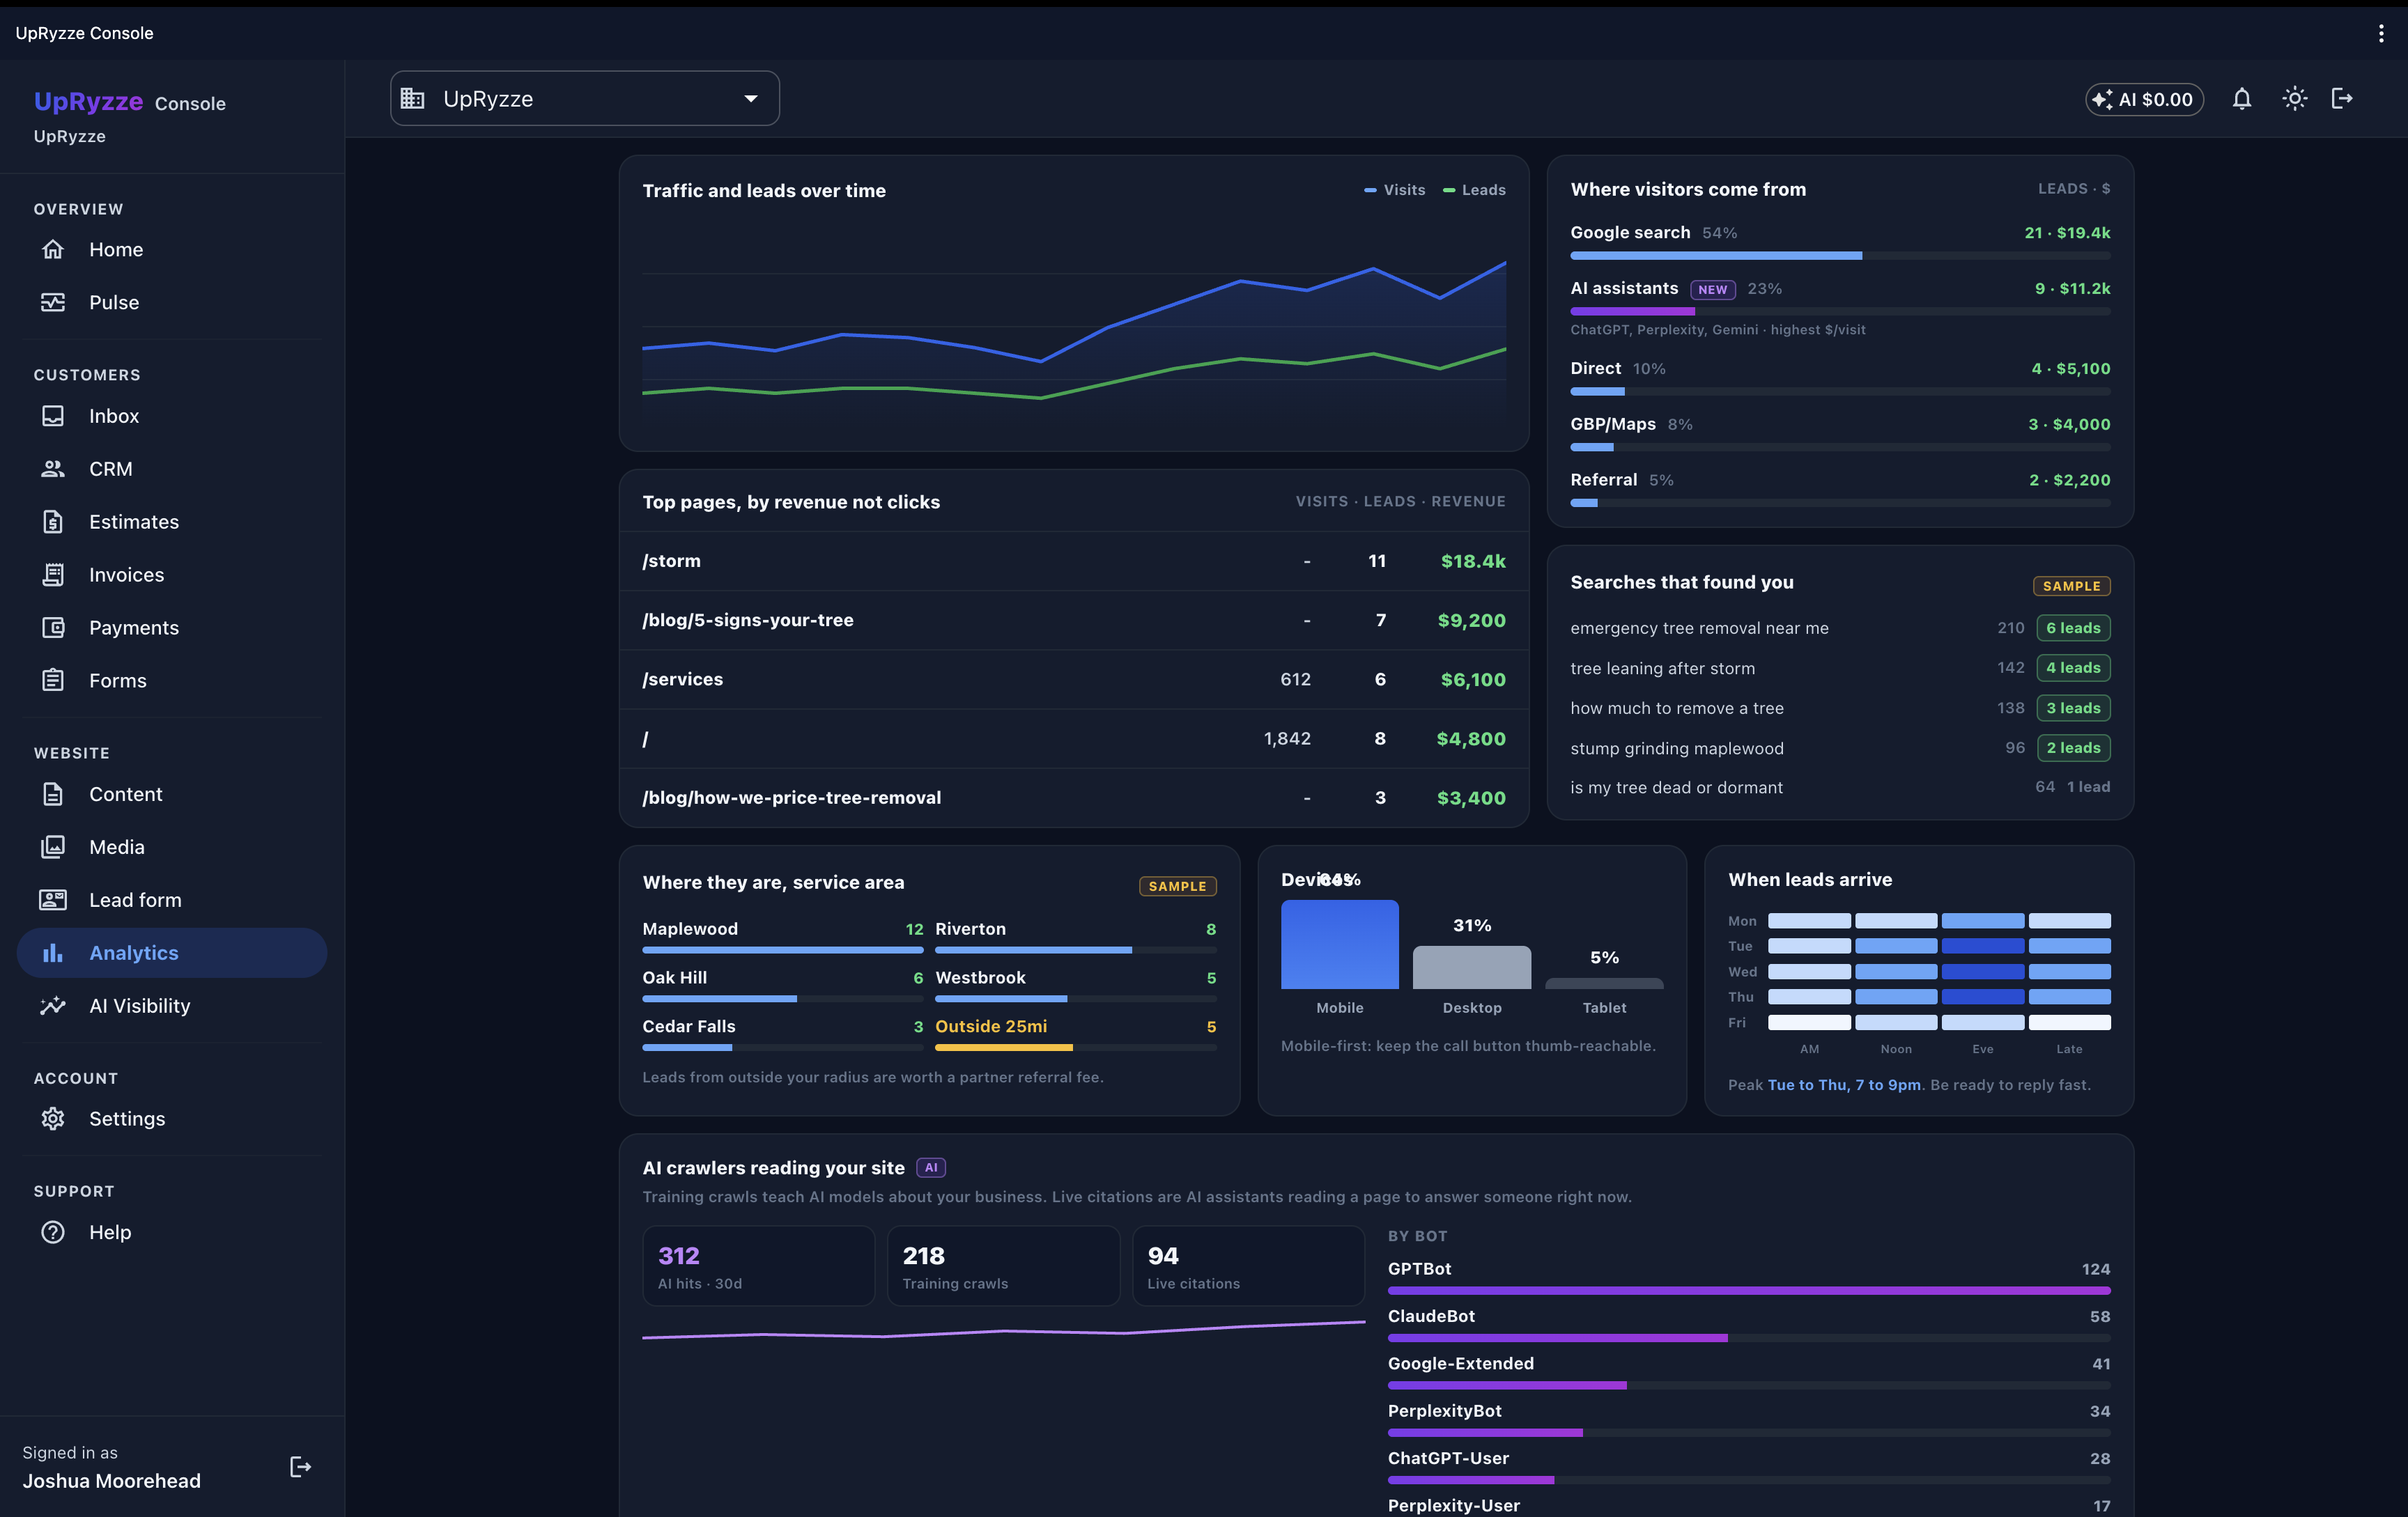2408x1517 pixels.
Task: Click Mobile device bar
Action: [1340, 944]
